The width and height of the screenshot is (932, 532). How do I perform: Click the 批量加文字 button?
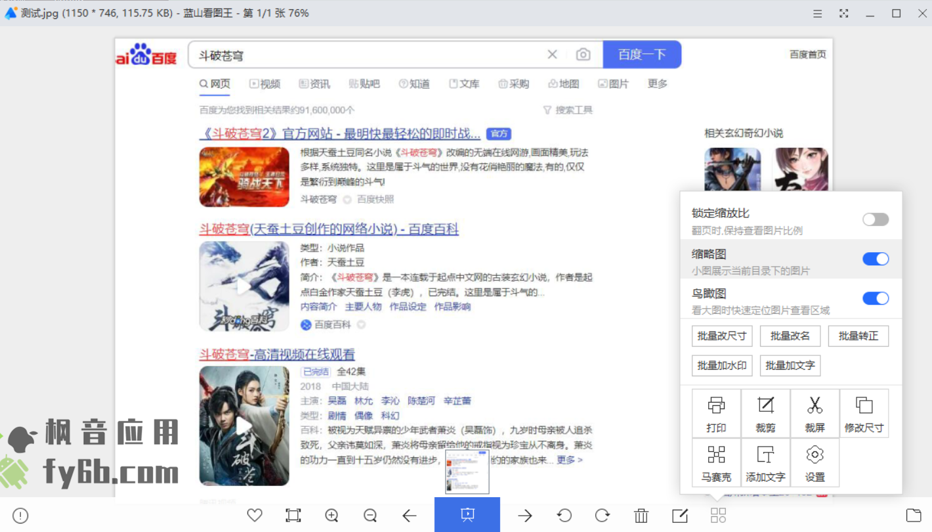pyautogui.click(x=790, y=365)
